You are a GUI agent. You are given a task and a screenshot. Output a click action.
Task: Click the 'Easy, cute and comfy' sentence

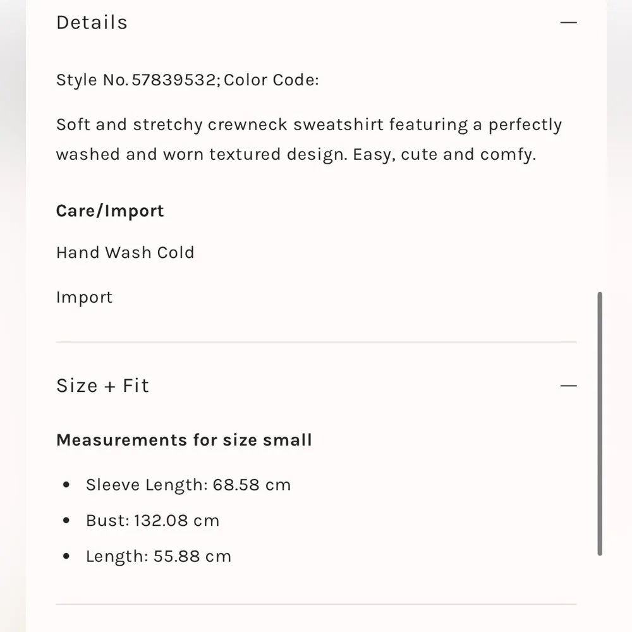444,155
